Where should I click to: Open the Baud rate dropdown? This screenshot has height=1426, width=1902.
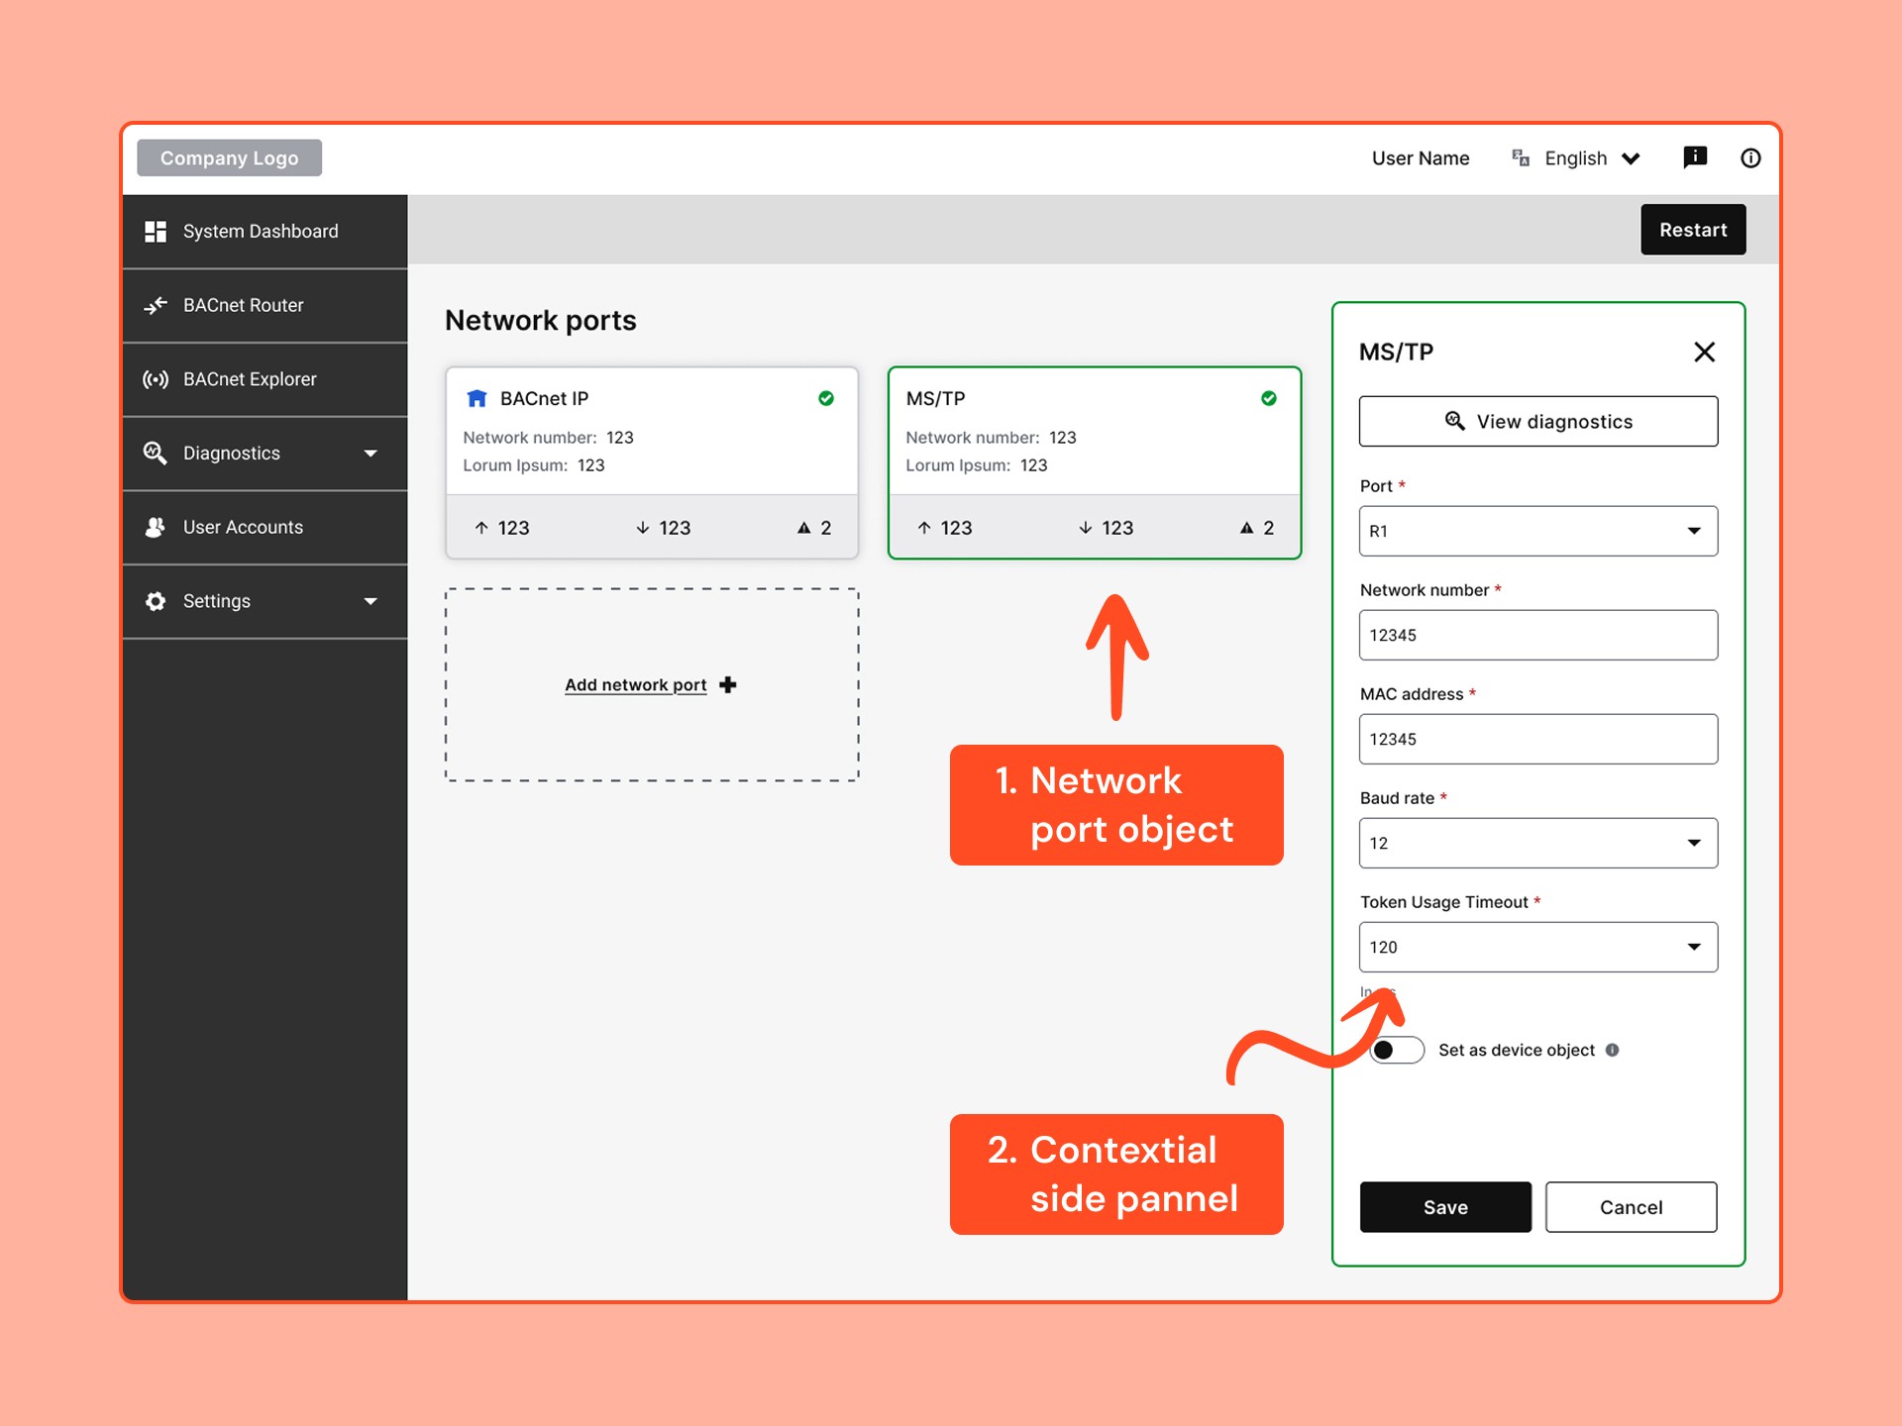coord(1537,843)
